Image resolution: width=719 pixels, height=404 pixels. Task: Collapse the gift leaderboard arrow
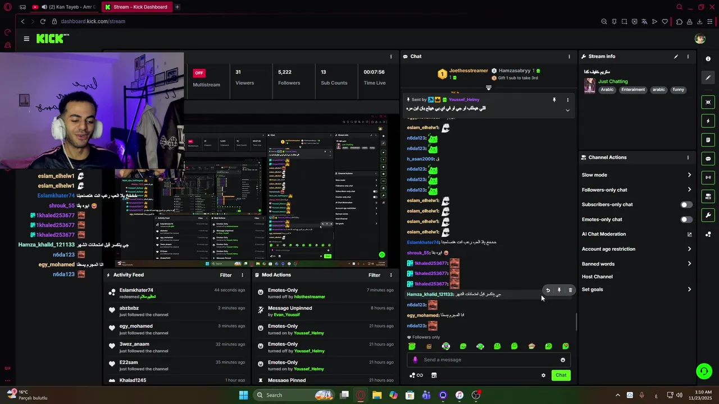(x=488, y=88)
